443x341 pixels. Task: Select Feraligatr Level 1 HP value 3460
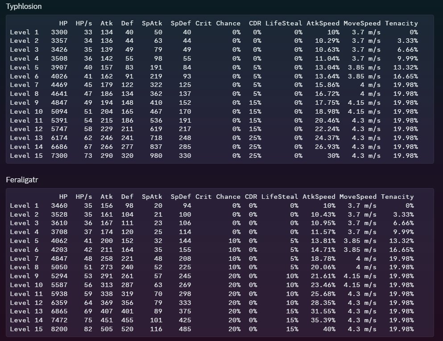click(x=59, y=205)
